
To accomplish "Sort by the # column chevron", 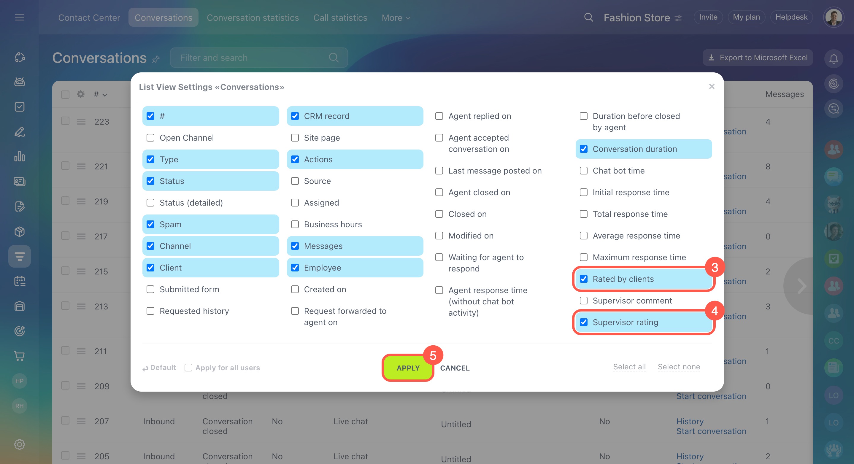I will [105, 95].
